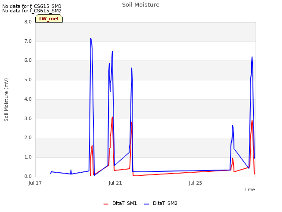Click the tallest blue peak above 7.0

click(x=91, y=38)
